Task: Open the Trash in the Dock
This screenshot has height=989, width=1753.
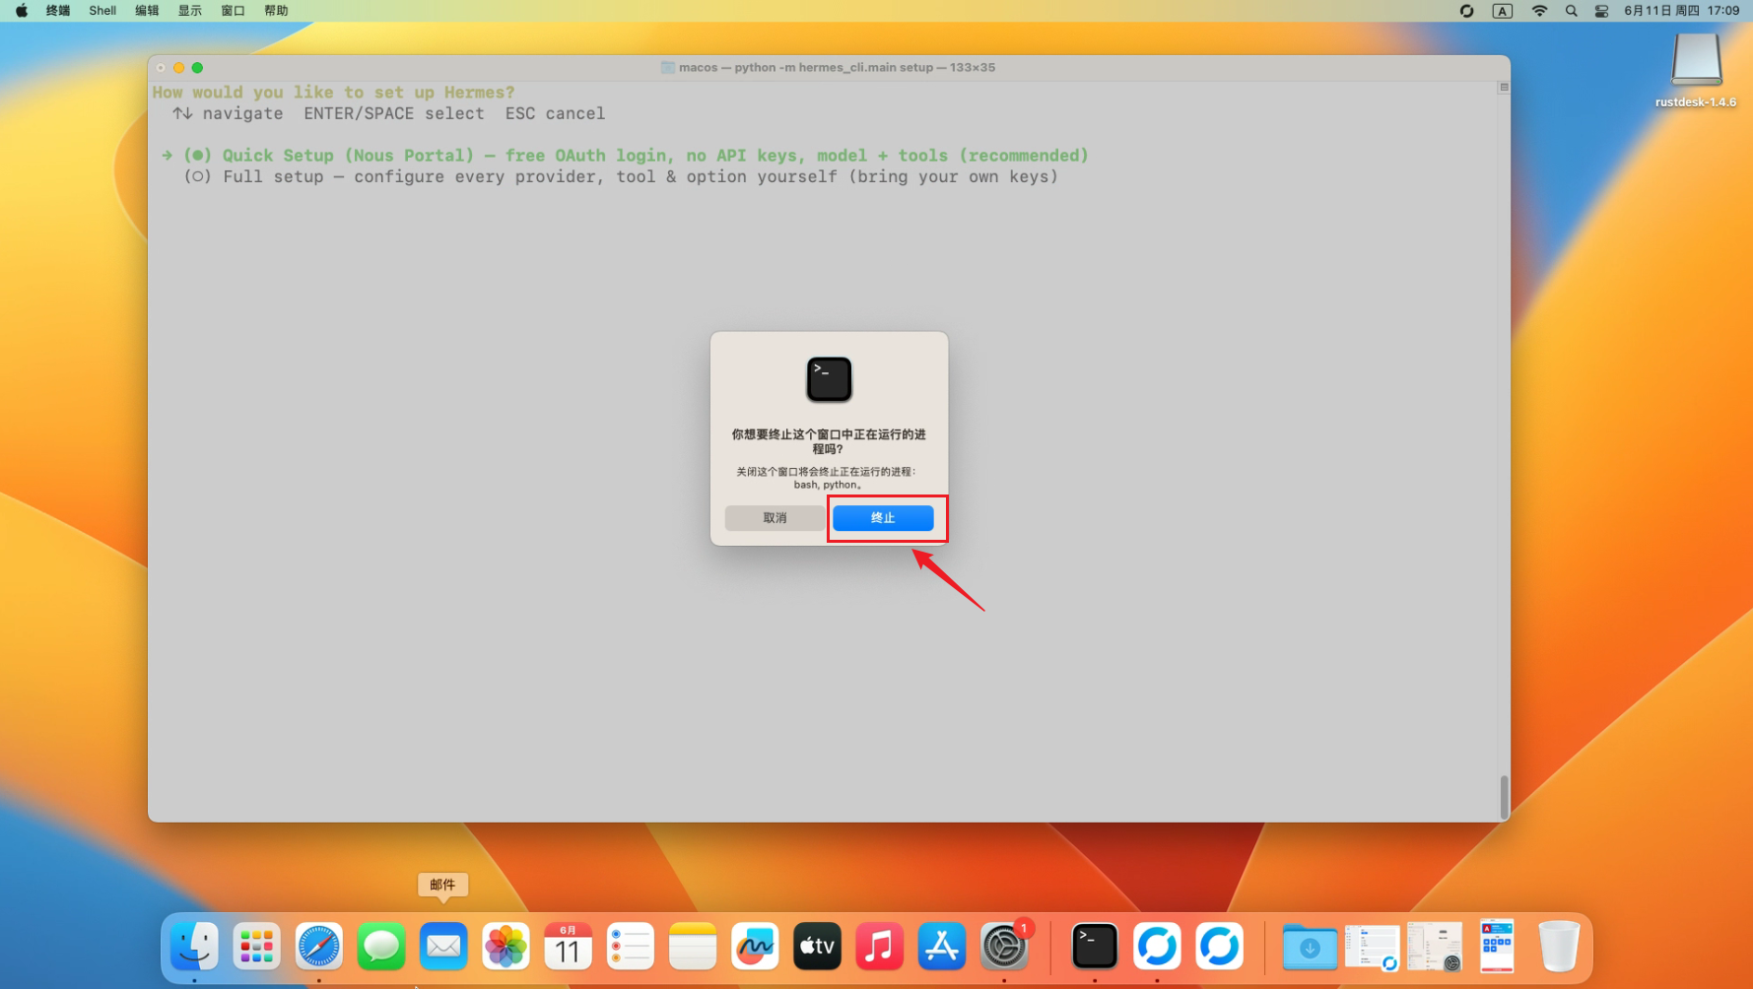Action: [x=1559, y=947]
